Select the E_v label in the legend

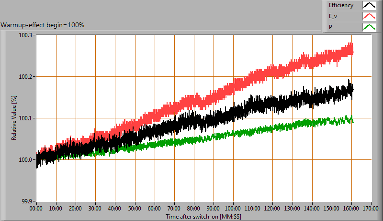pos(333,17)
